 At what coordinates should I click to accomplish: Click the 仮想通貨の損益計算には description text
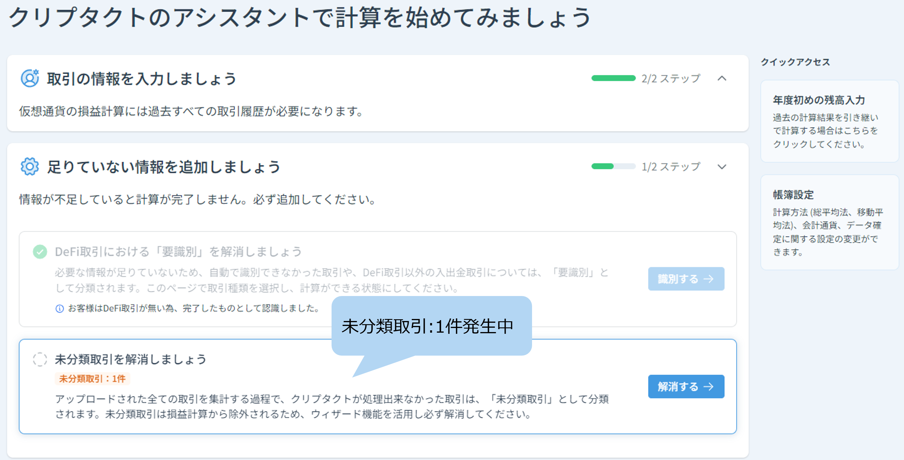pyautogui.click(x=191, y=111)
